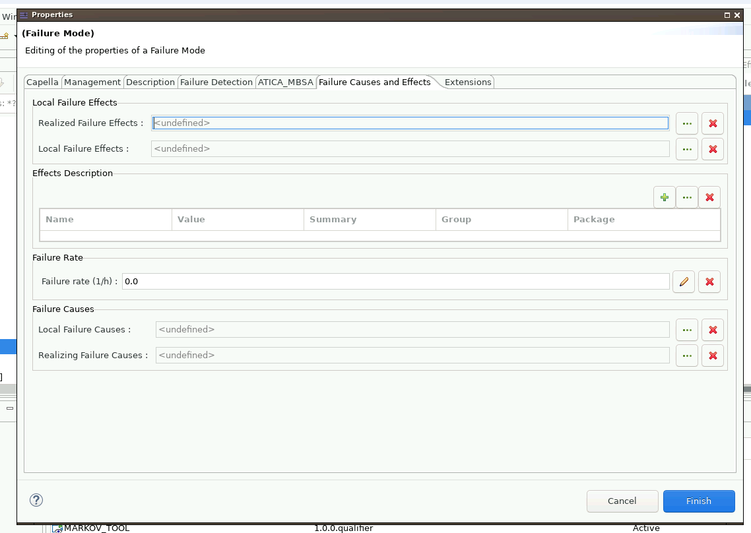Screen dimensions: 751x533
Task: Switch to the Capella tab
Action: [x=42, y=82]
